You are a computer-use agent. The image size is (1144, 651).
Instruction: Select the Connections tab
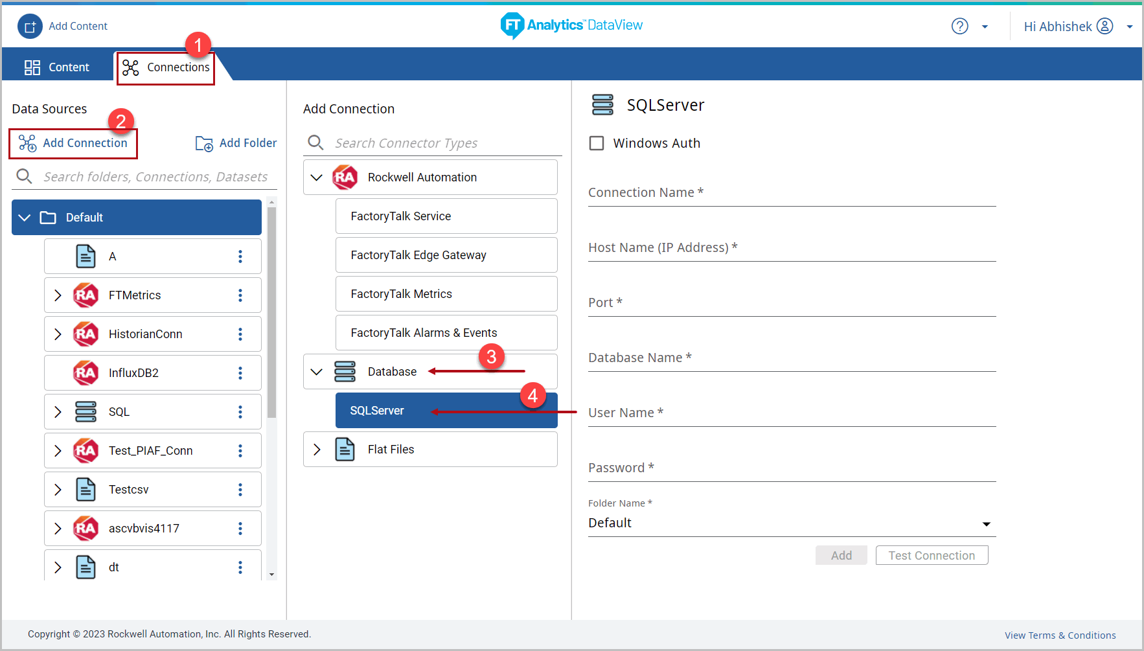pos(166,67)
